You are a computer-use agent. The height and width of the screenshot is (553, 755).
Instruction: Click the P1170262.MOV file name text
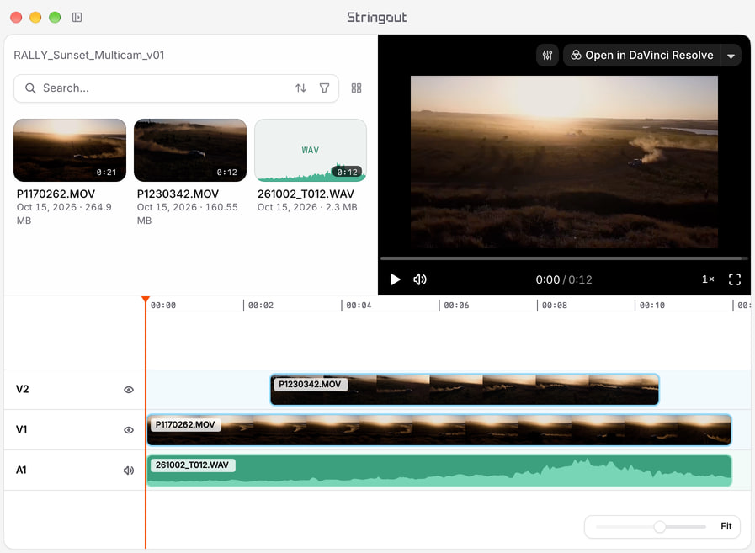56,194
